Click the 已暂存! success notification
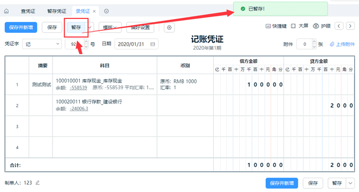Image resolution: width=359 pixels, height=192 pixels. click(x=280, y=9)
